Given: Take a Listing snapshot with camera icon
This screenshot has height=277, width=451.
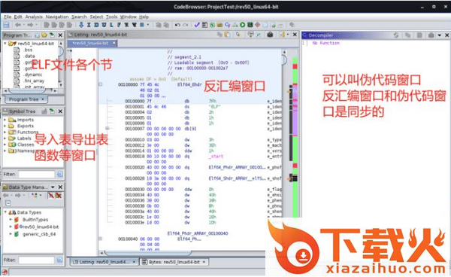Looking at the screenshot, I should click(270, 35).
